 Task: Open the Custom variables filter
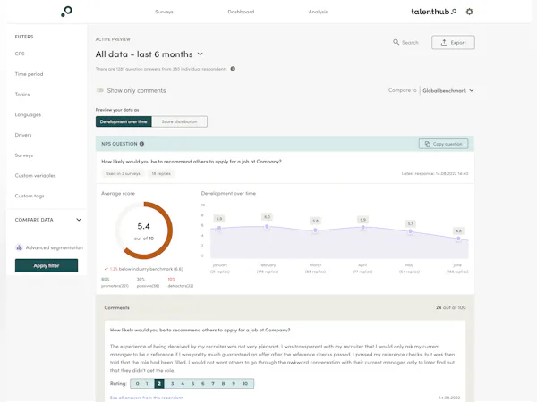coord(35,176)
